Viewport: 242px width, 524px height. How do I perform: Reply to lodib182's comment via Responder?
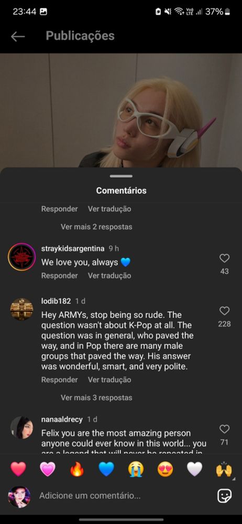coord(60,379)
